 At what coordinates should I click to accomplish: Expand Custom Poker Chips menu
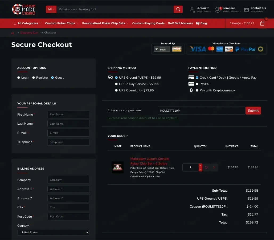[x=61, y=23]
